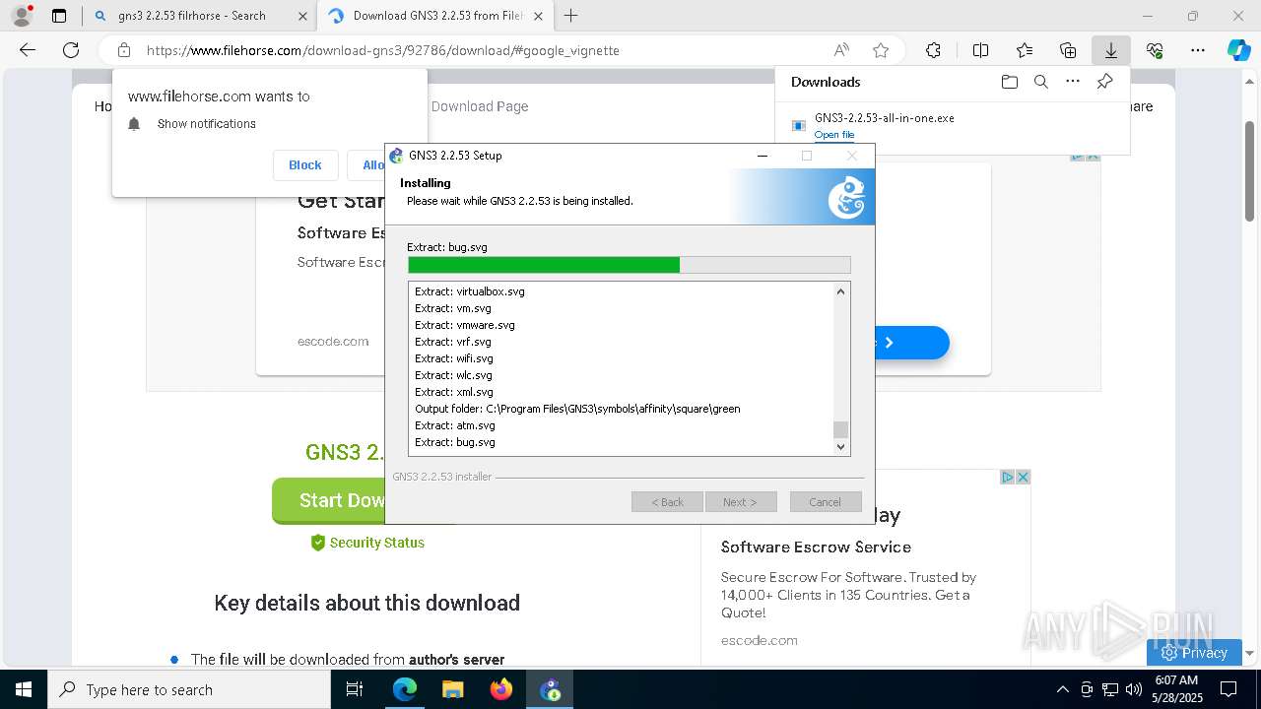Open downloads folder icon in Downloads panel
Viewport: 1261px width, 709px height.
click(1009, 82)
